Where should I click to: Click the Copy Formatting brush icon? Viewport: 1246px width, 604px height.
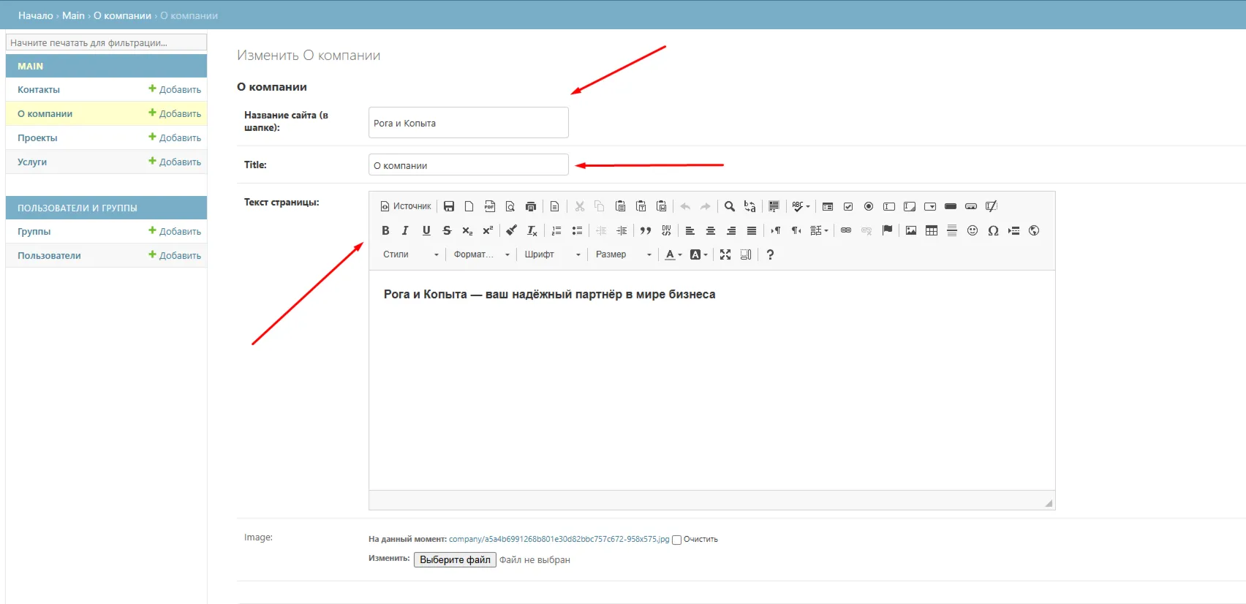point(512,230)
